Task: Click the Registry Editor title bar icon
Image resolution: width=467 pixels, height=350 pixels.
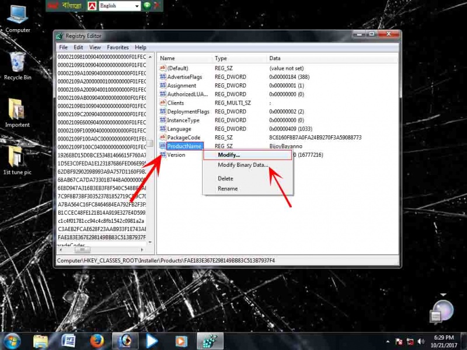Action: tap(60, 36)
